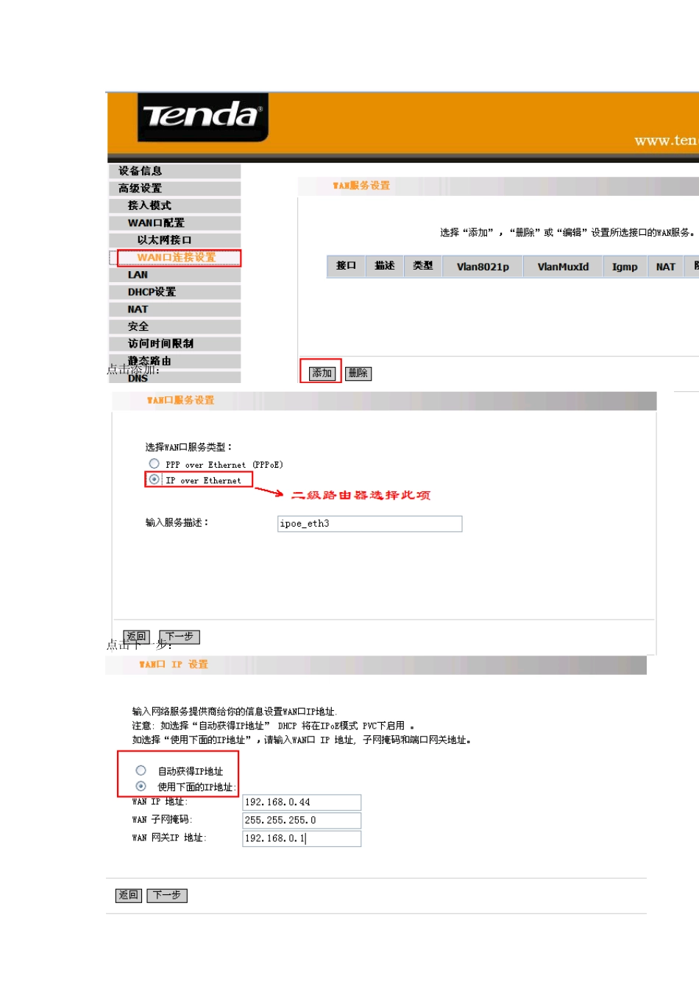The height and width of the screenshot is (990, 699).
Task: Click the WAN口 IP 设置 heading
Action: (x=174, y=664)
